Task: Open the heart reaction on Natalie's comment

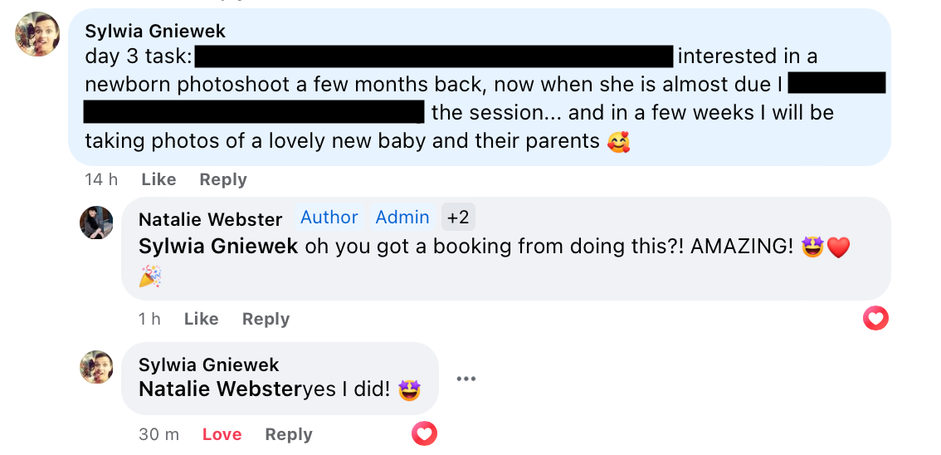Action: coord(875,318)
